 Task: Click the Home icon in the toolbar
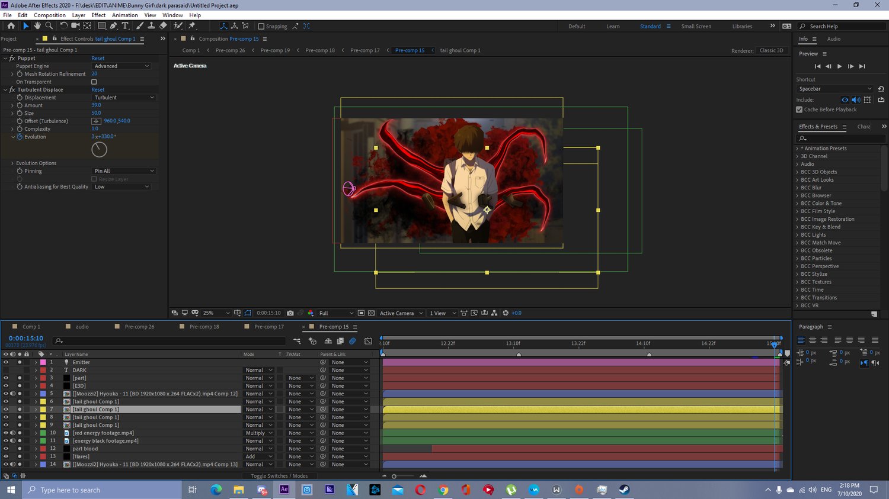[11, 26]
